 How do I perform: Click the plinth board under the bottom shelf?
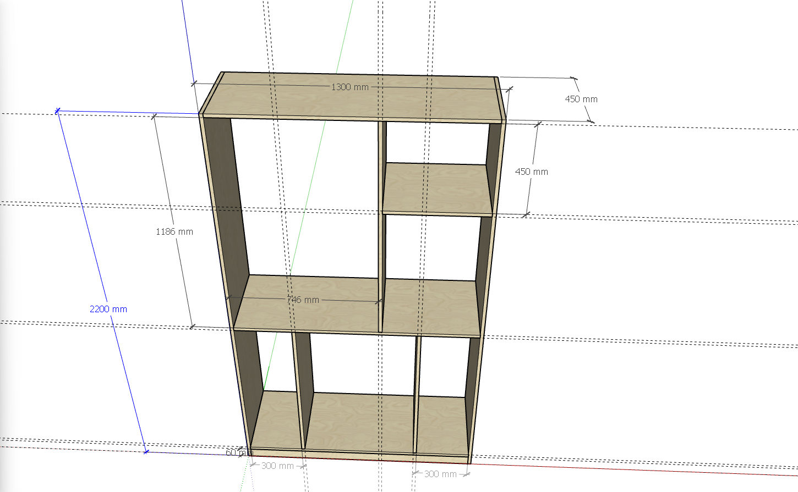tap(358, 455)
